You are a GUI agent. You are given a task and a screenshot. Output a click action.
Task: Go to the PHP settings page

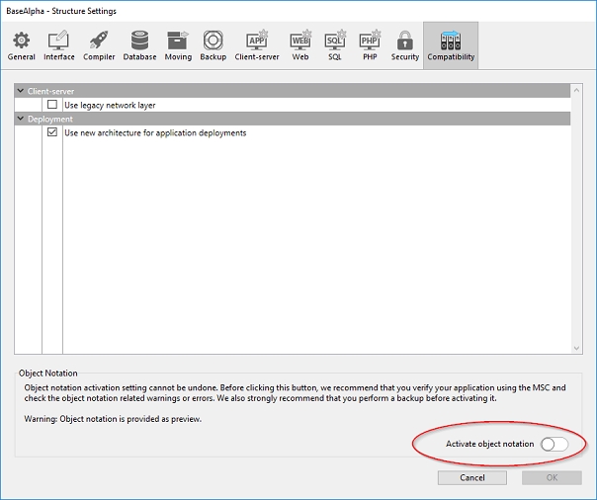pos(370,44)
